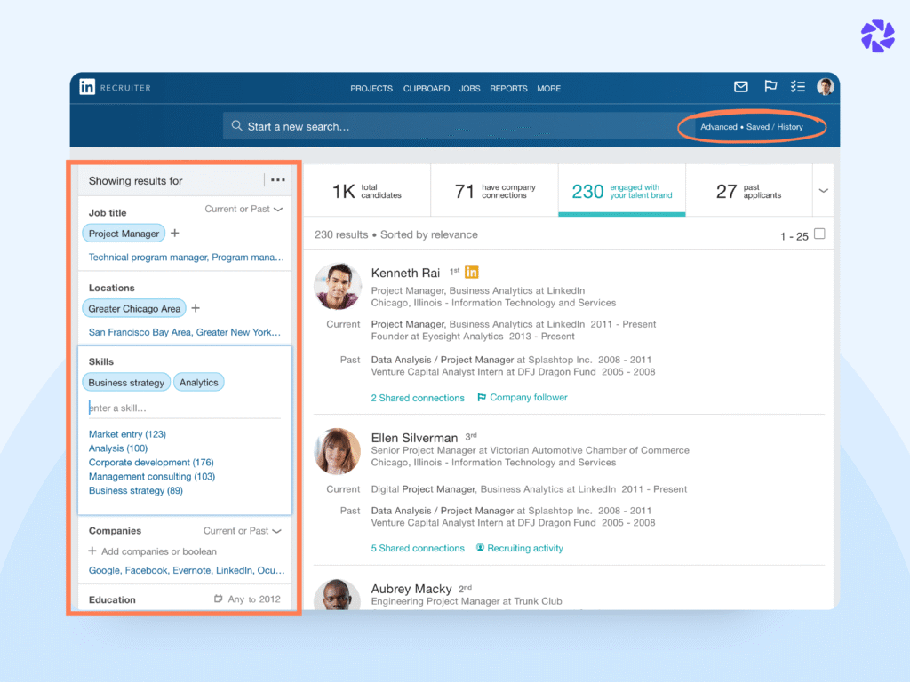The image size is (910, 682).
Task: Click the enter a skill input field
Action: coord(142,408)
